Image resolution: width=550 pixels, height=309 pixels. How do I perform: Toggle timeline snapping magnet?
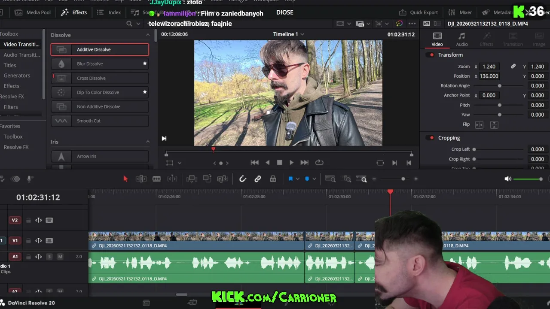pyautogui.click(x=243, y=179)
